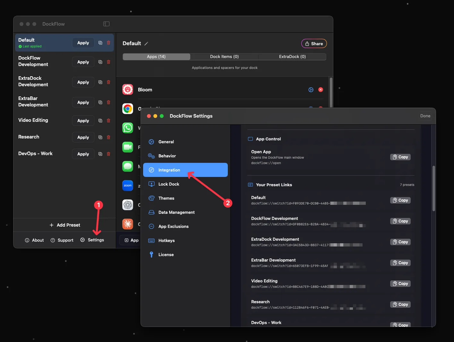This screenshot has height=342, width=454.
Task: Click the Bloom app icon
Action: point(128,89)
